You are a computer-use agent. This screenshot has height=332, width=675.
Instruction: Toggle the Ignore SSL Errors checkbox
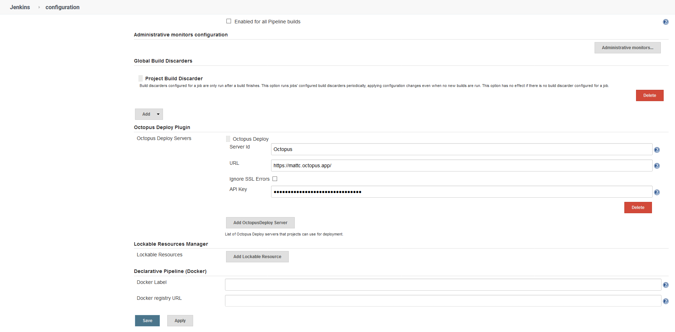[x=275, y=179]
